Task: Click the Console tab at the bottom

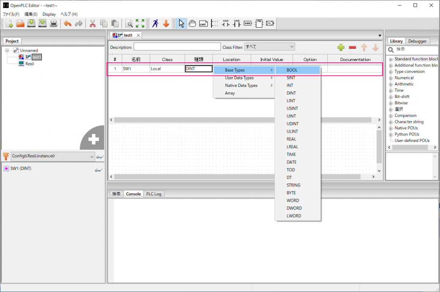Action: [x=133, y=194]
